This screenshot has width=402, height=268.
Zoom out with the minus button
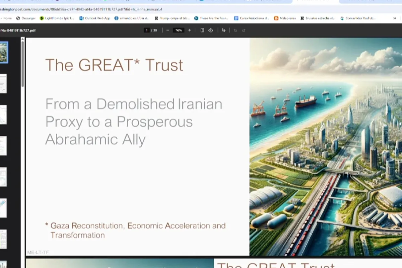point(167,30)
